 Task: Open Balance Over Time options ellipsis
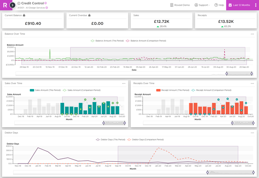tap(252, 34)
